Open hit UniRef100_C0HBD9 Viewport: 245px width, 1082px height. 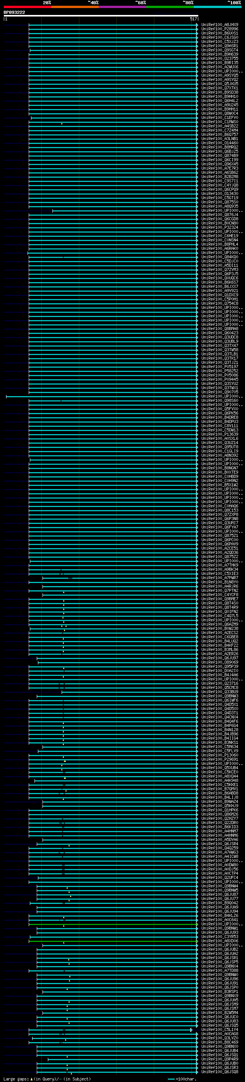coord(220,476)
